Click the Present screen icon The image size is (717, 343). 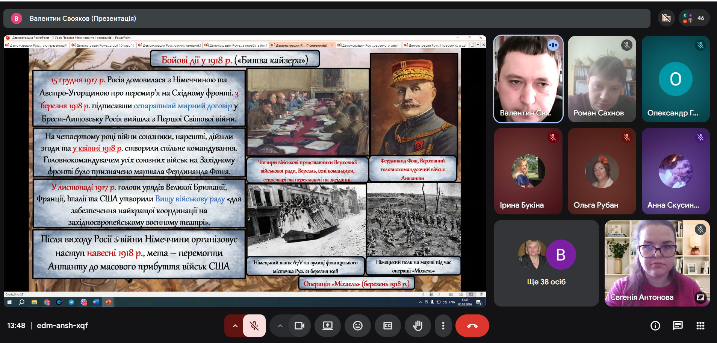pos(328,326)
